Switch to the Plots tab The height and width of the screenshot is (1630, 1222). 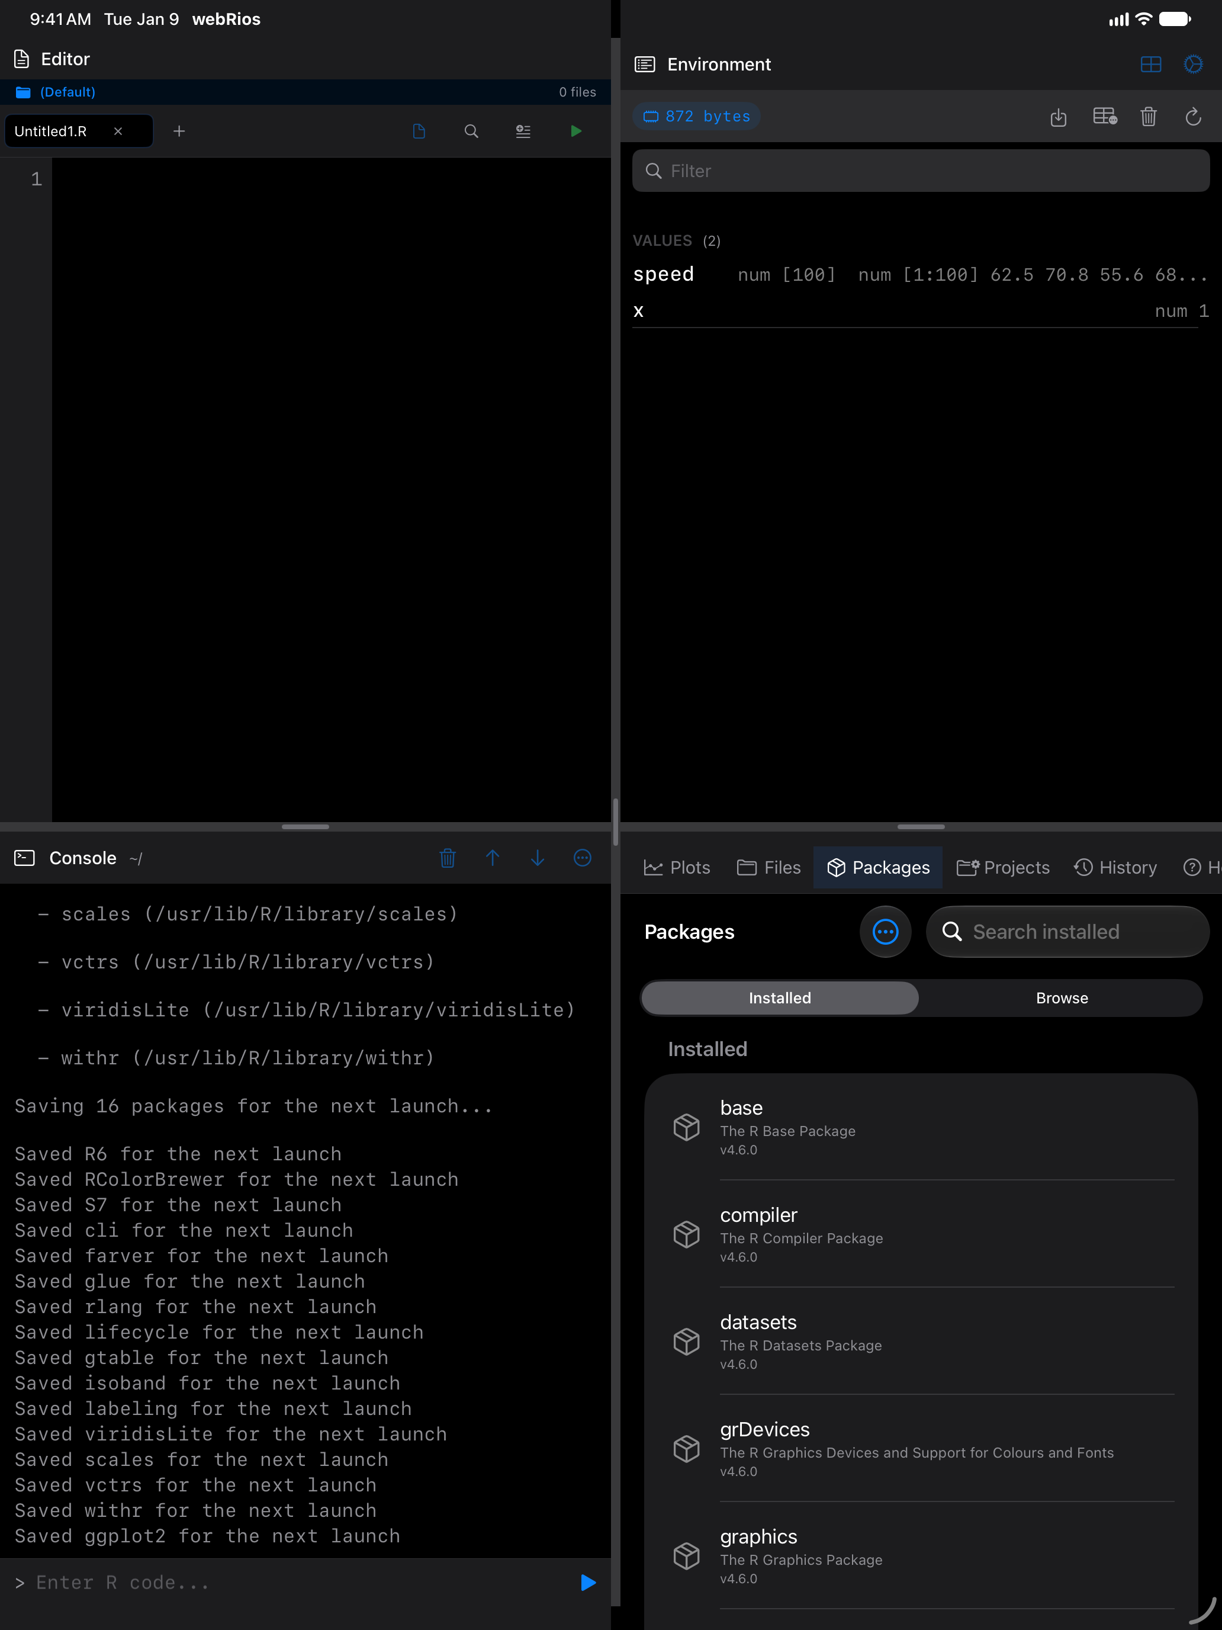[x=677, y=867]
